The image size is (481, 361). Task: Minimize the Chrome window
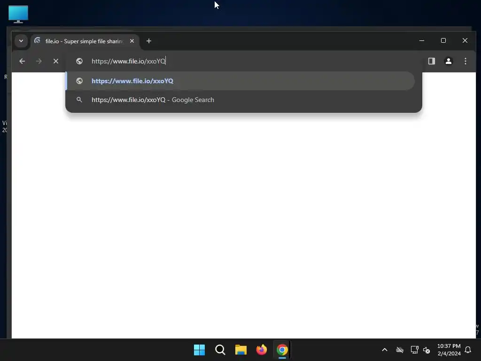pyautogui.click(x=422, y=40)
